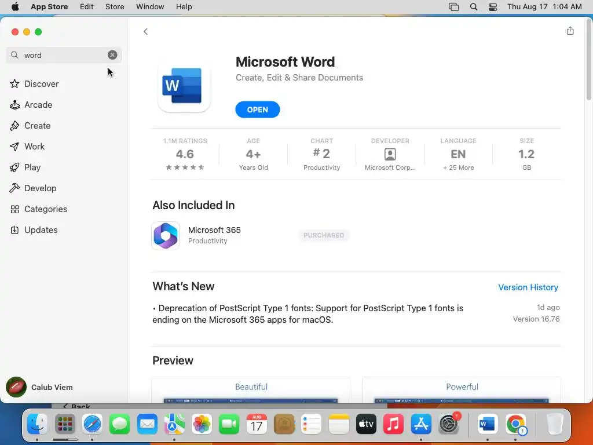593x445 pixels.
Task: Open the Edit menu
Action: coord(87,7)
